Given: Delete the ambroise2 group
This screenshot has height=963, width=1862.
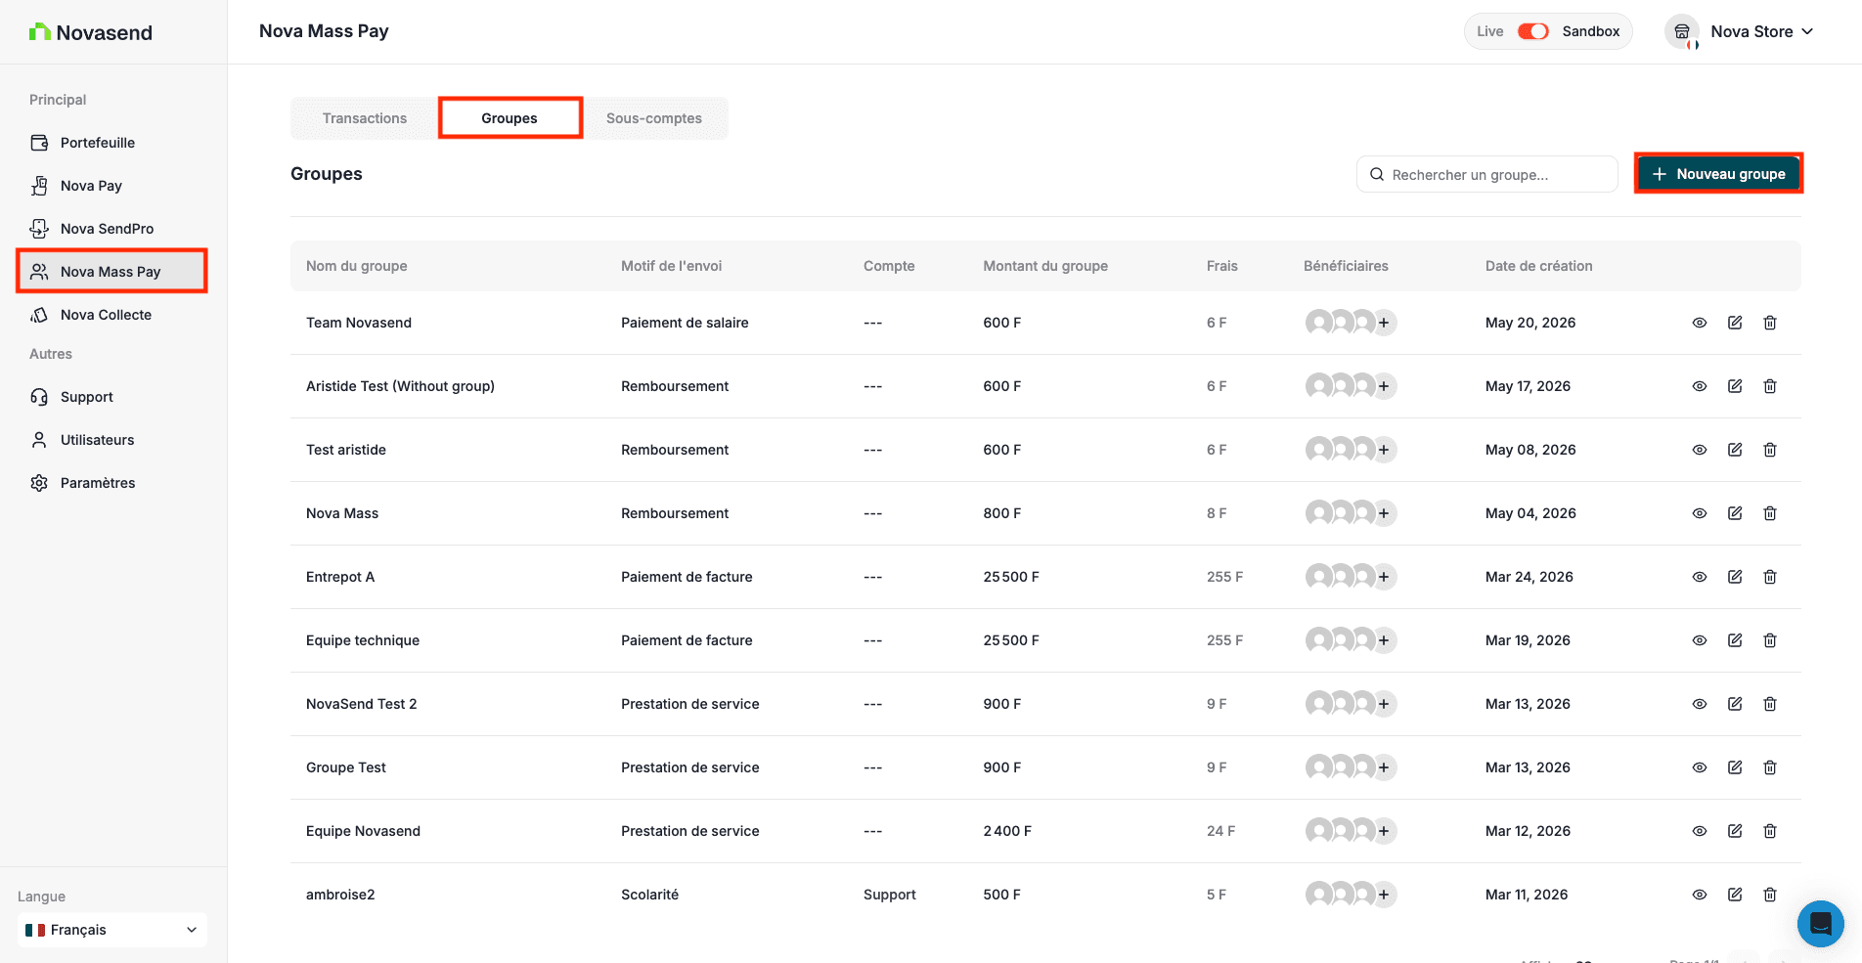Looking at the screenshot, I should [1770, 895].
